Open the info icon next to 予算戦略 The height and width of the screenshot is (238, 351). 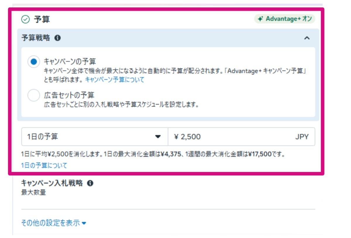pos(58,38)
